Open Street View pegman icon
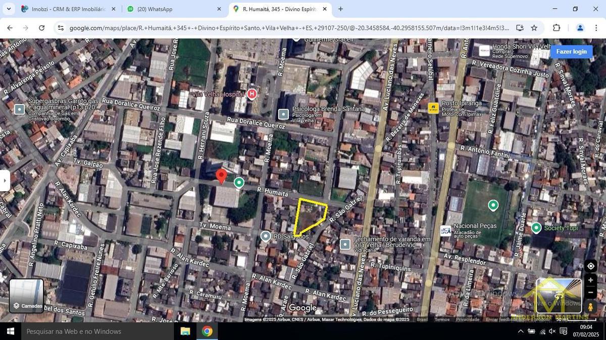The width and height of the screenshot is (606, 340). point(590,307)
